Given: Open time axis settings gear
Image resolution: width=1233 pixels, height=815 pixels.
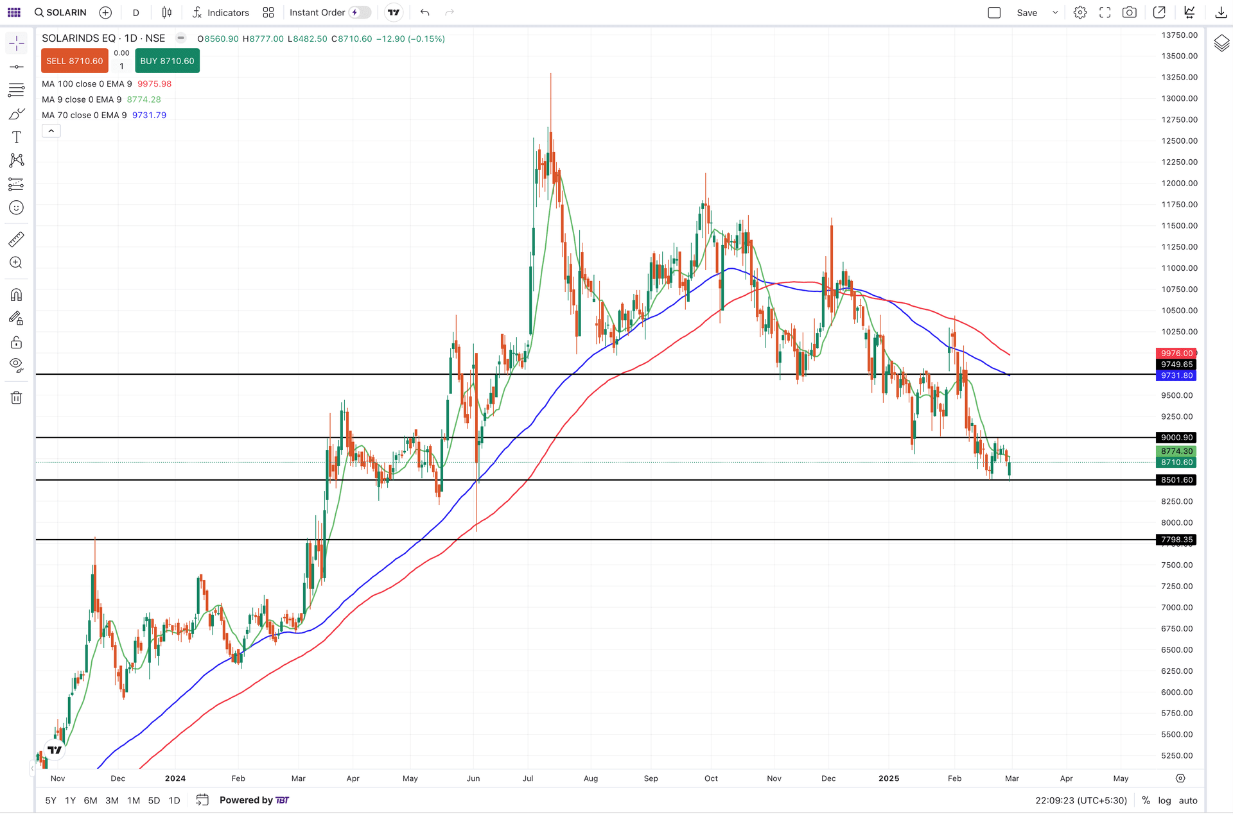Looking at the screenshot, I should click(x=1180, y=778).
